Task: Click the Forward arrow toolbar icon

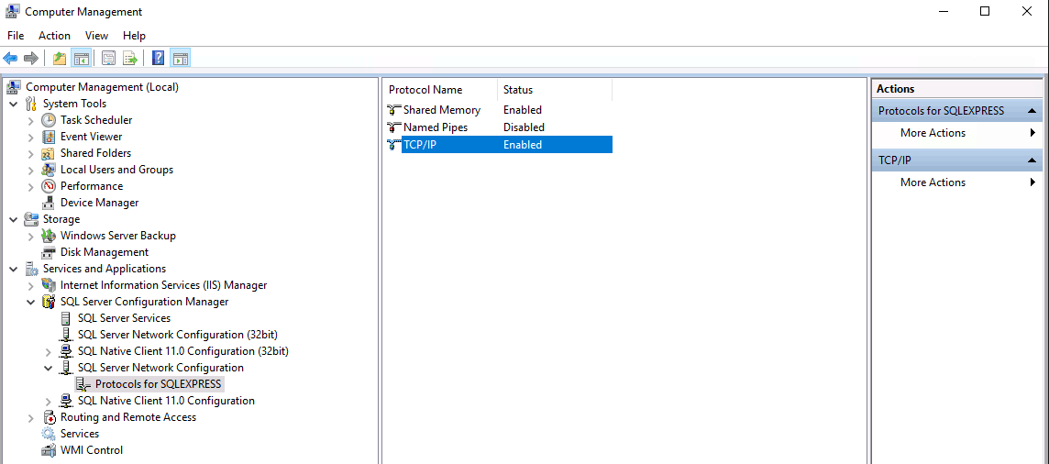Action: coord(31,59)
